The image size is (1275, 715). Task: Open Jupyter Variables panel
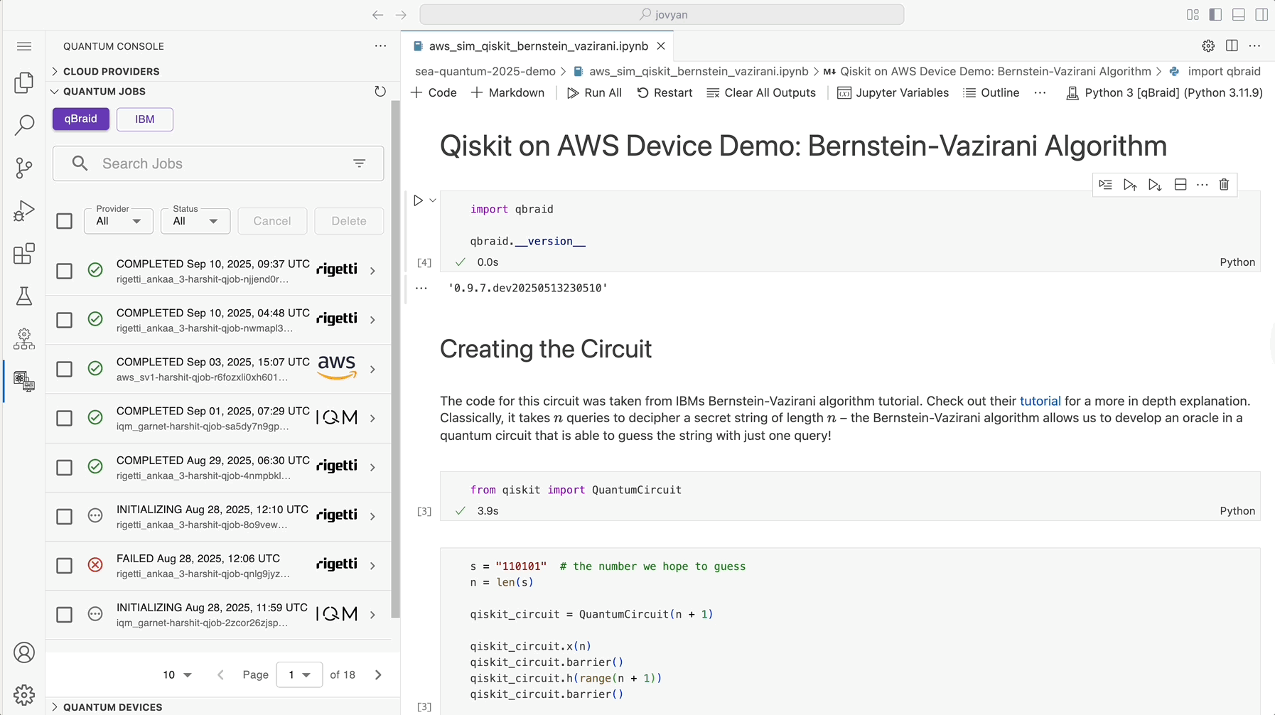pos(893,92)
